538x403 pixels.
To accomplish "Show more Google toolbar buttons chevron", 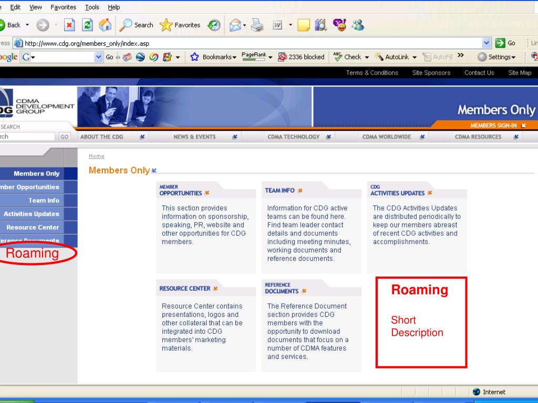I will click(x=461, y=55).
